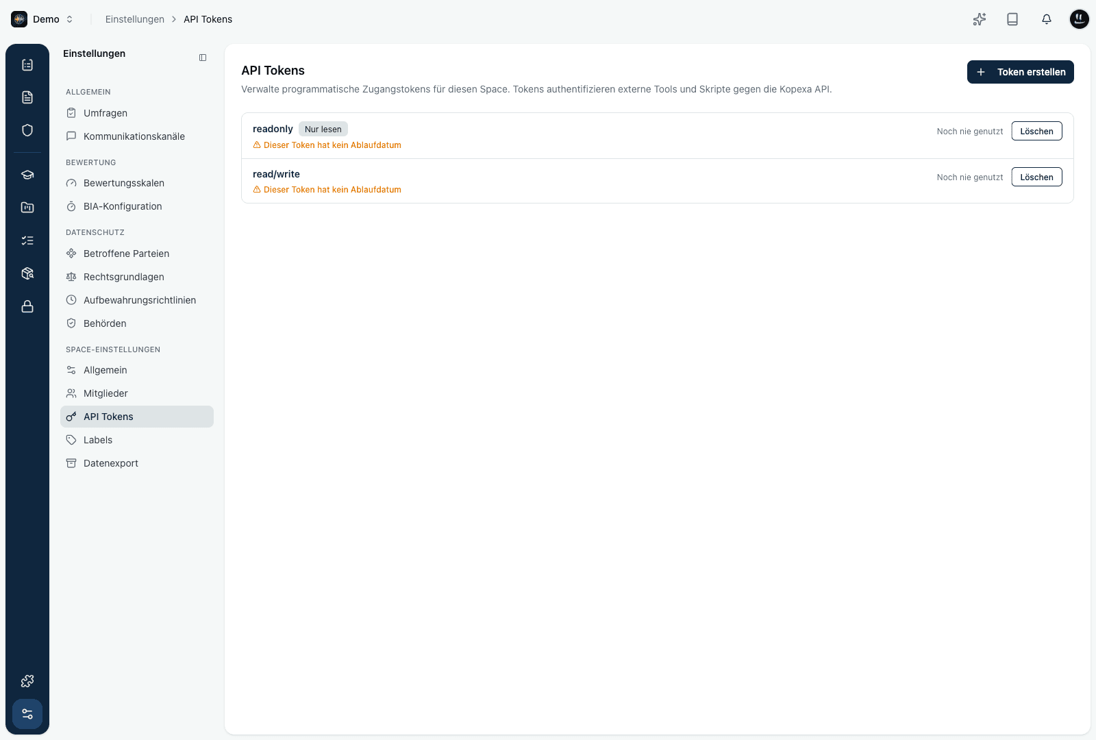The height and width of the screenshot is (740, 1096).
Task: Open the padlock icon in the left rail
Action: click(27, 306)
